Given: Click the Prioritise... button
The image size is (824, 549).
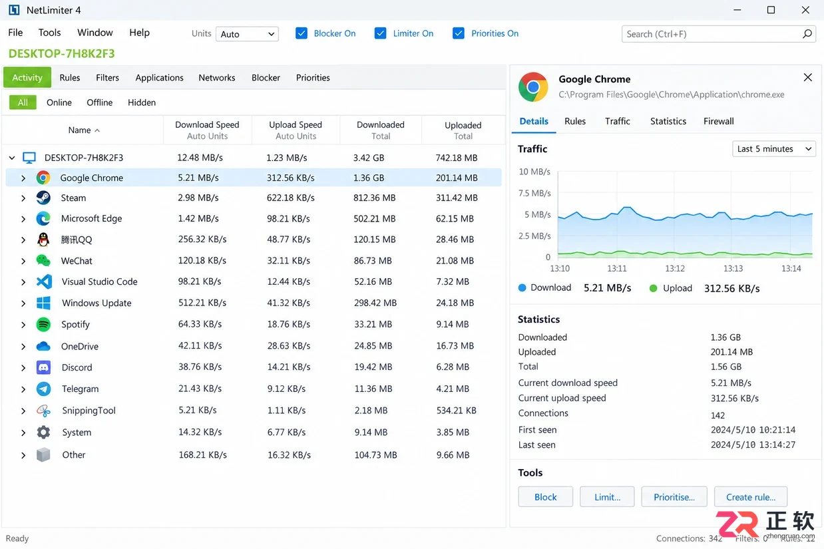Looking at the screenshot, I should point(674,497).
